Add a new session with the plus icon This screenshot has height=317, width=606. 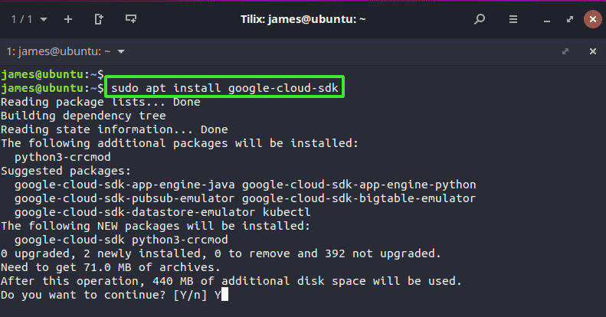pos(68,19)
